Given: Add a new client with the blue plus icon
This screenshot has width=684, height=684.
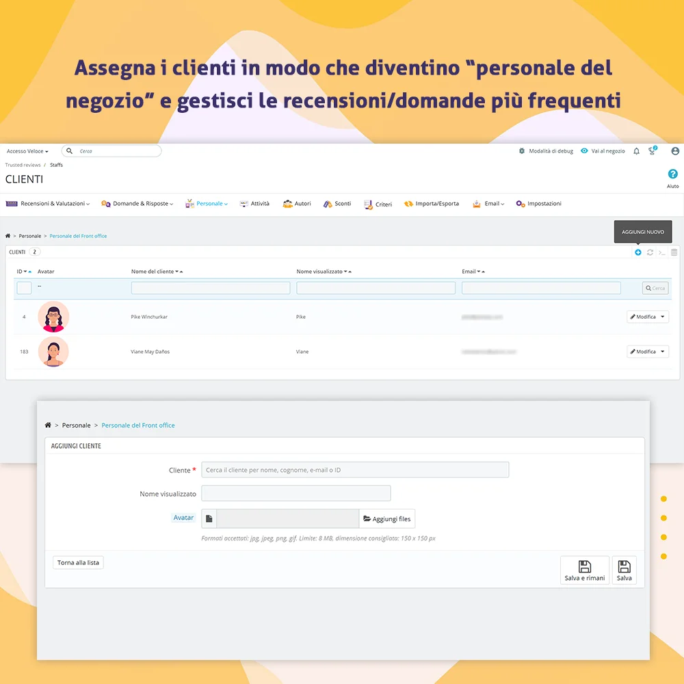Looking at the screenshot, I should (637, 252).
